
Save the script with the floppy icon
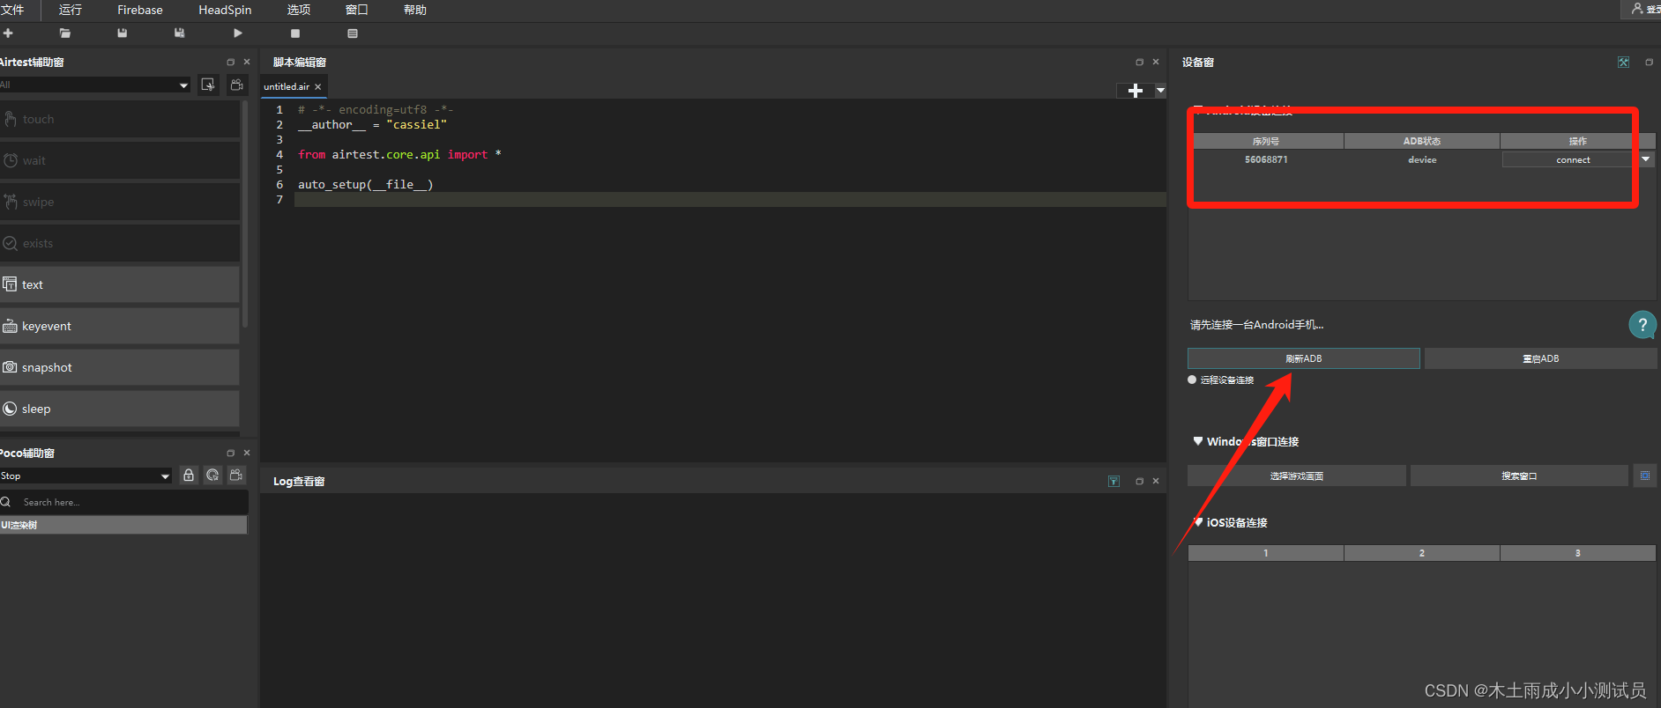pos(123,33)
